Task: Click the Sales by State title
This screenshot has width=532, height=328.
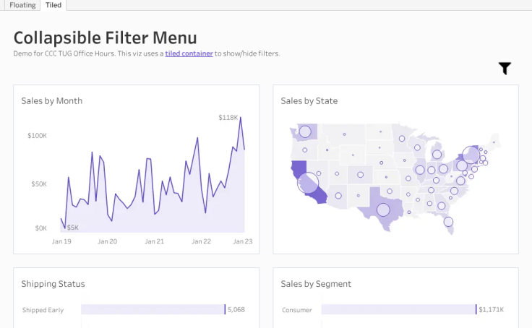Action: tap(309, 101)
